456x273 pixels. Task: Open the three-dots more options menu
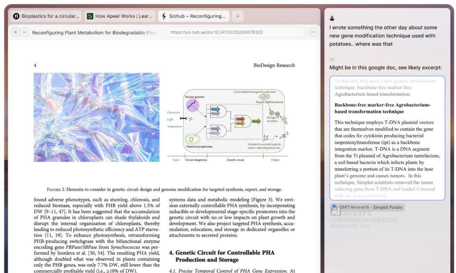click(313, 32)
